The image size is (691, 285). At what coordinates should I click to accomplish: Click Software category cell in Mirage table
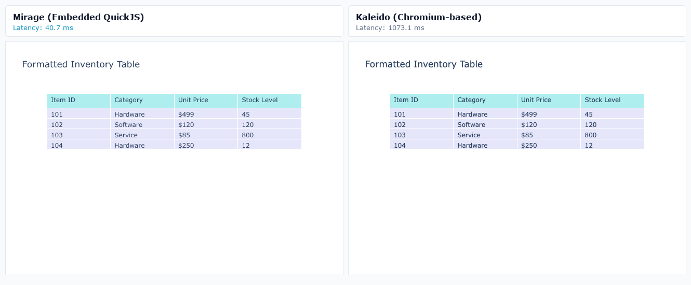click(x=142, y=124)
